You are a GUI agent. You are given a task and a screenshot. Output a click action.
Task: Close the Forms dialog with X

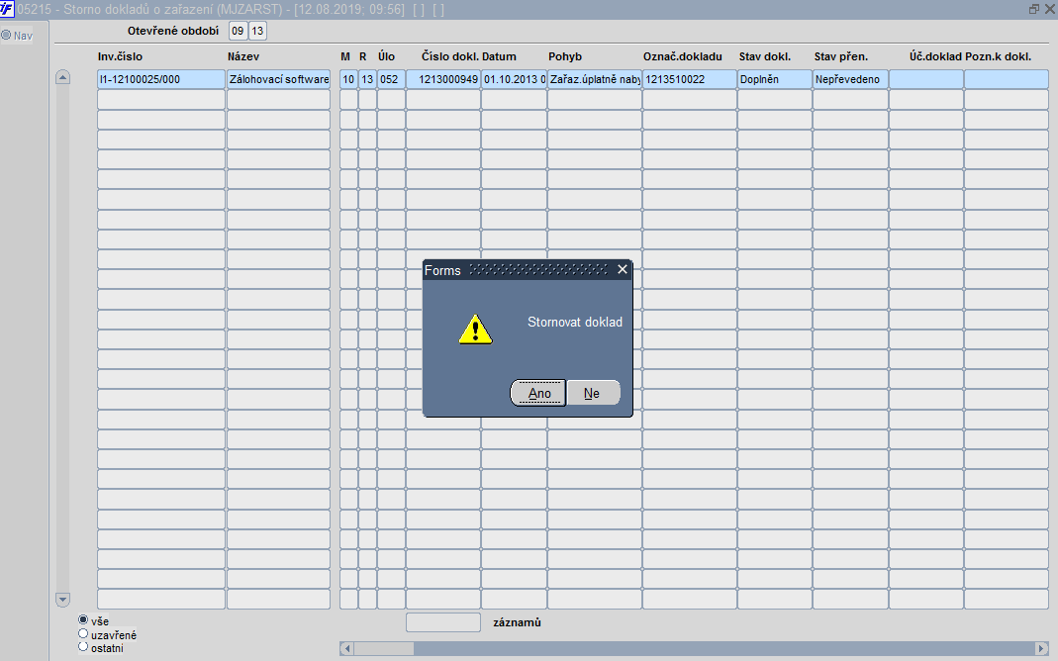click(623, 270)
